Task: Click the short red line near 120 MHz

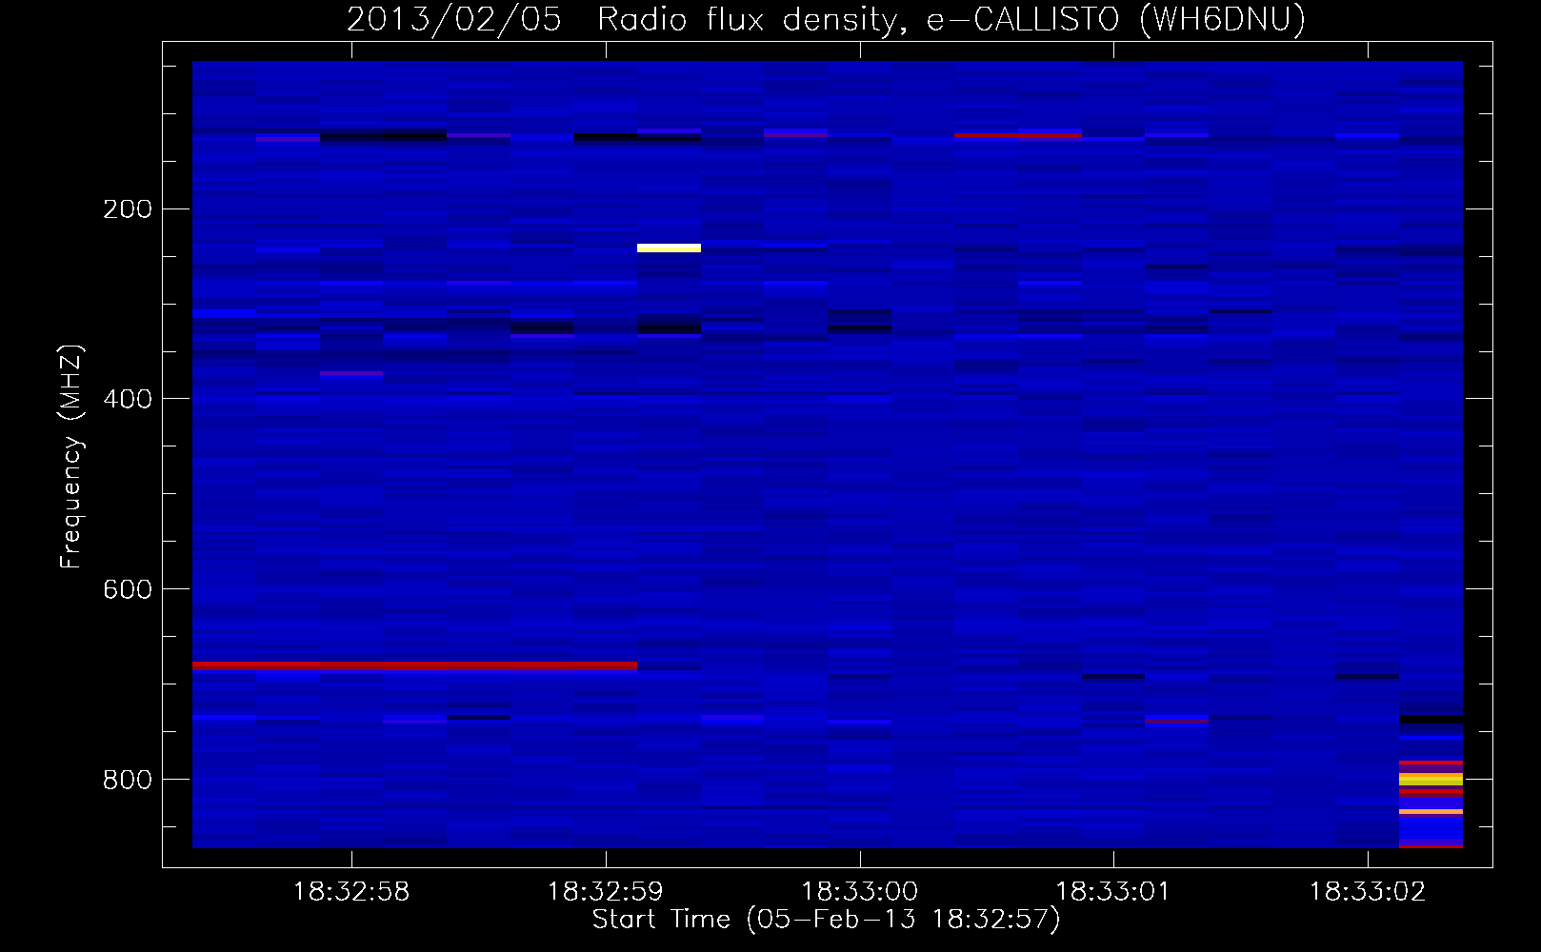Action: pos(1018,135)
